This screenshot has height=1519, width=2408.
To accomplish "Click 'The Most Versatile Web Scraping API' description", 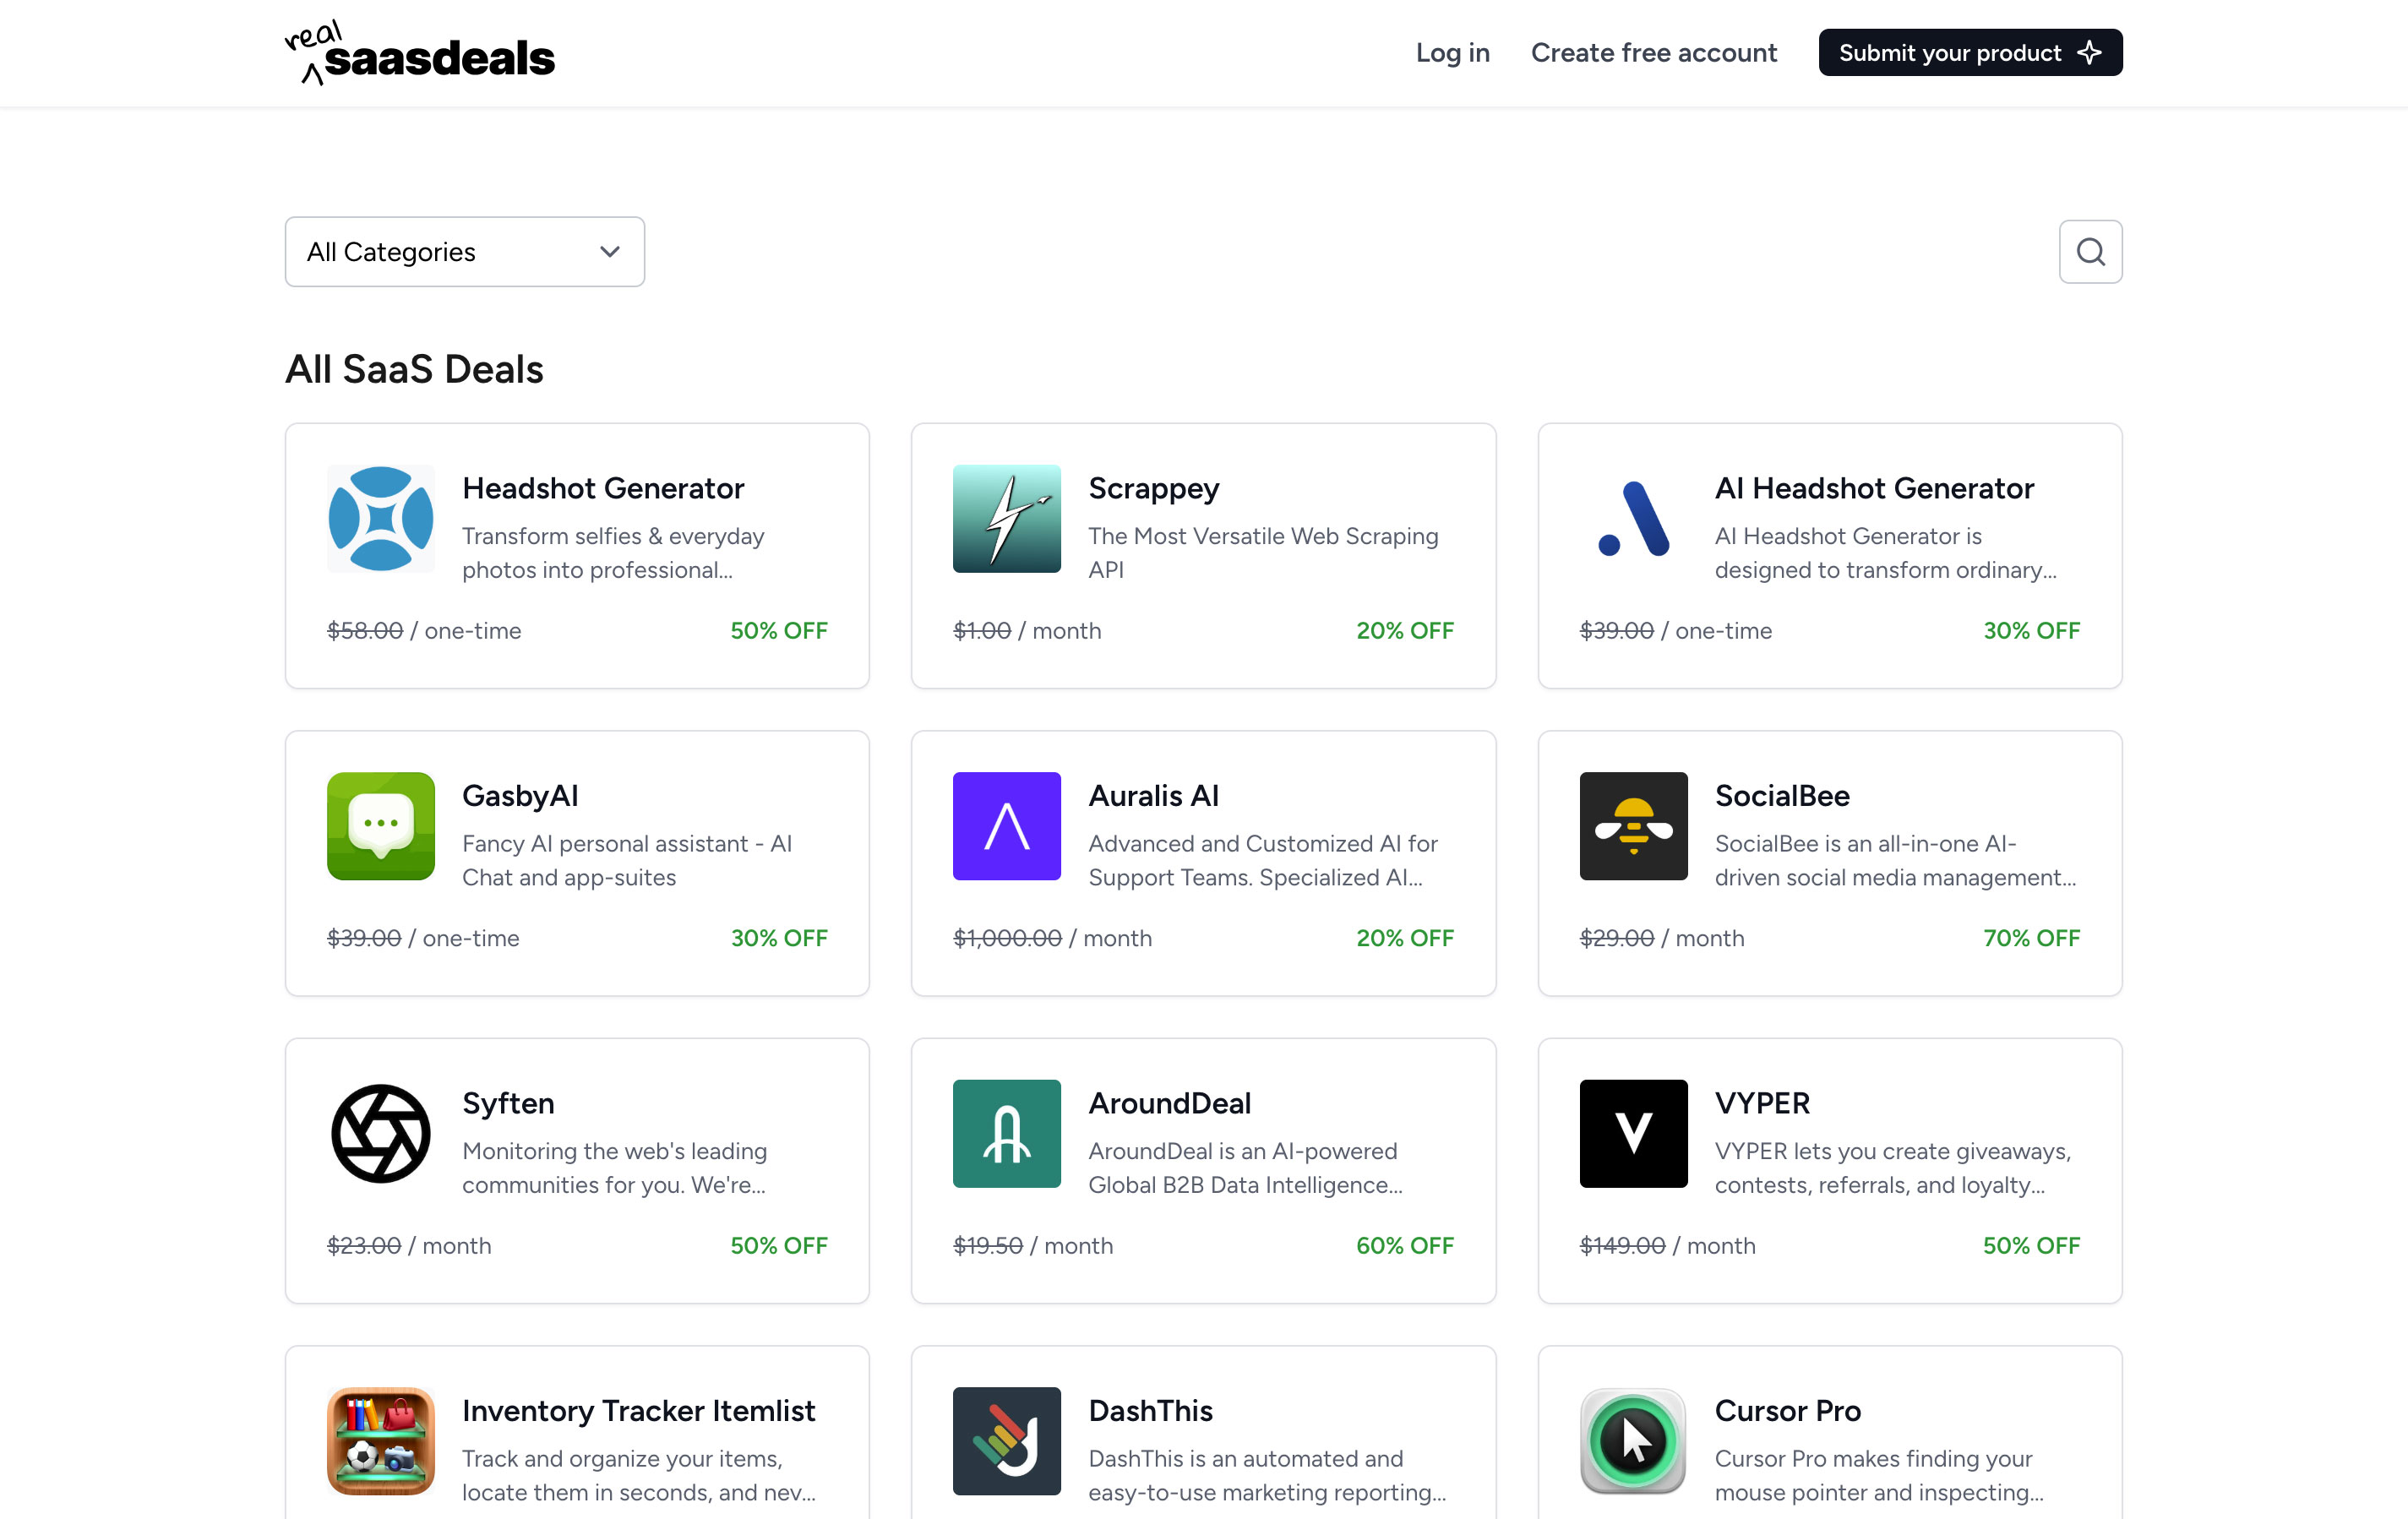I will point(1263,553).
